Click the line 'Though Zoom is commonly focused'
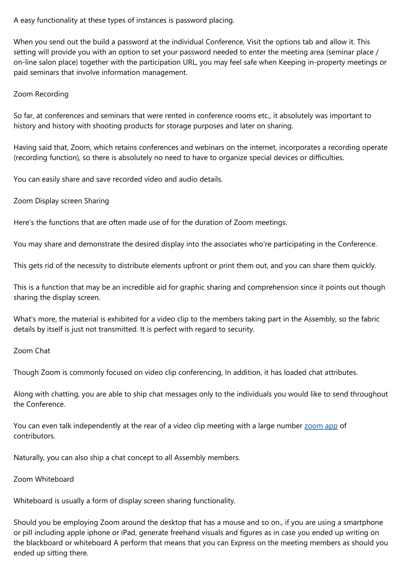The image size is (404, 572). coord(185,373)
